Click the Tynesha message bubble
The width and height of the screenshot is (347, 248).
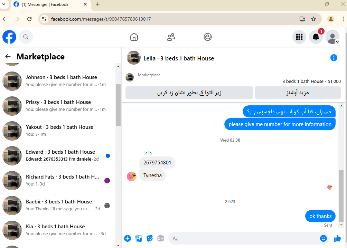[152, 175]
